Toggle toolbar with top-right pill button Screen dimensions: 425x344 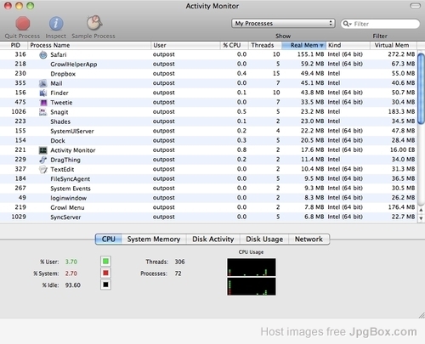[x=415, y=6]
